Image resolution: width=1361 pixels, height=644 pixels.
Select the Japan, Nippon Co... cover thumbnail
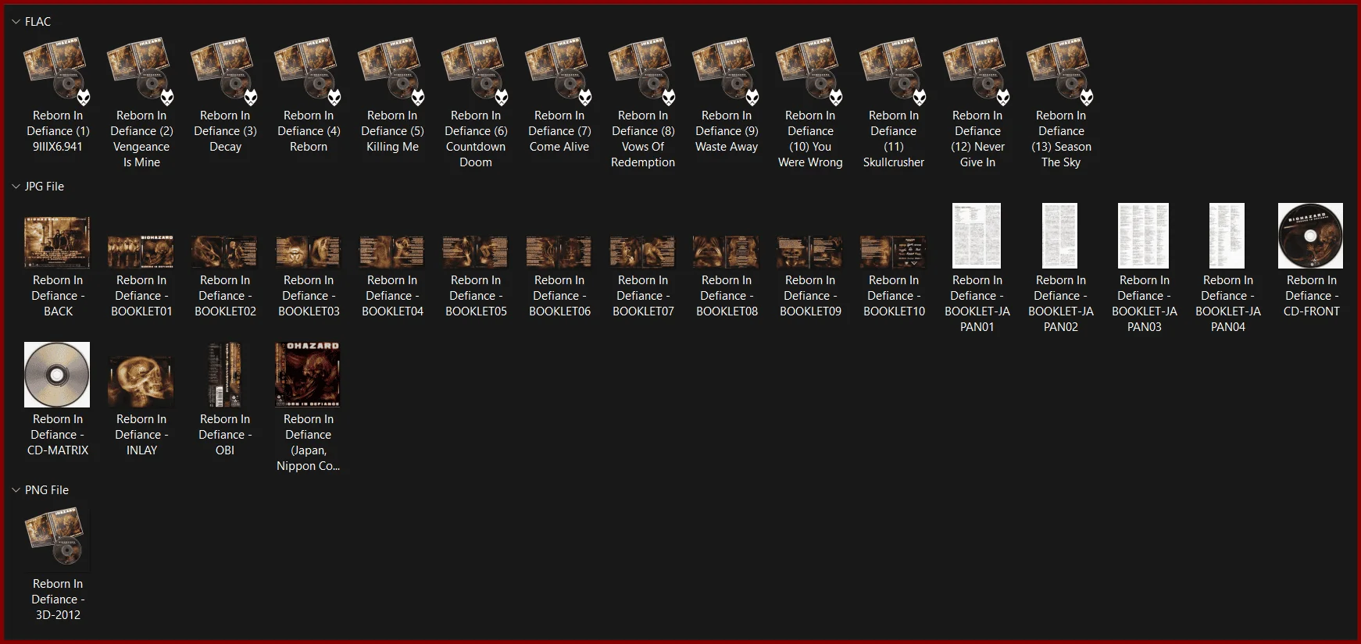point(308,375)
